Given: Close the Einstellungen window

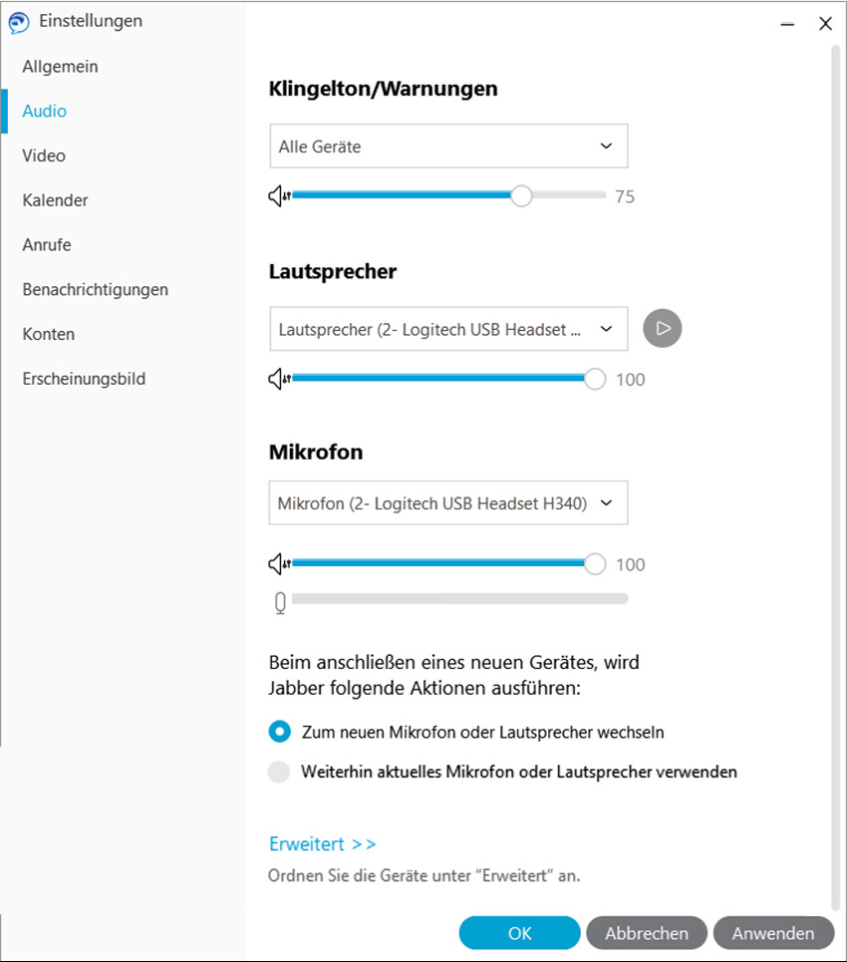Looking at the screenshot, I should click(x=825, y=24).
